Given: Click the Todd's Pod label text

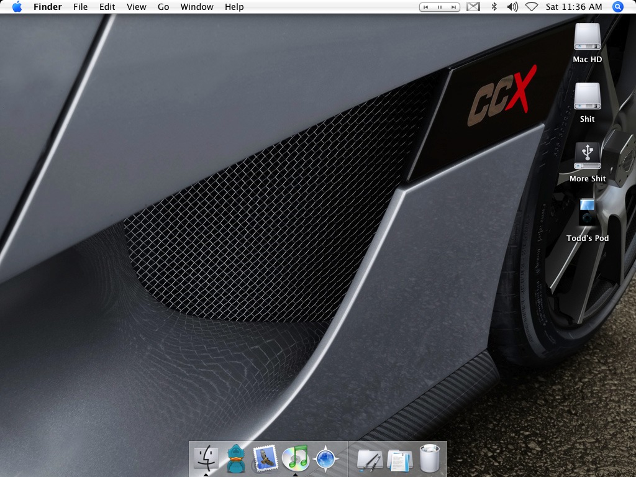Looking at the screenshot, I should [x=588, y=238].
